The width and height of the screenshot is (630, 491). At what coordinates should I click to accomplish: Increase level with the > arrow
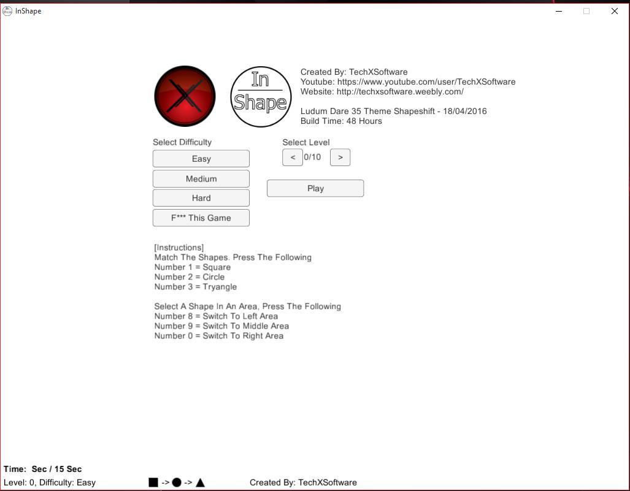(340, 158)
